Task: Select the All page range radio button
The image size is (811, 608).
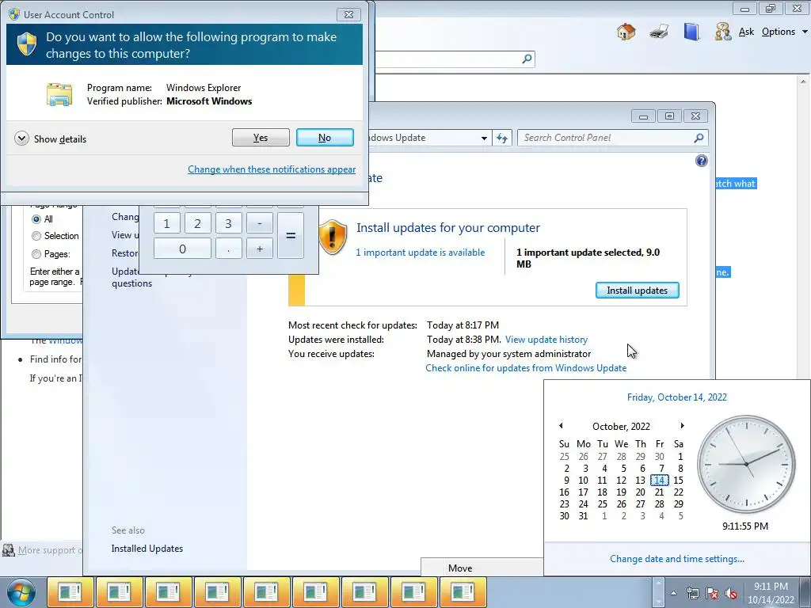Action: (x=36, y=219)
